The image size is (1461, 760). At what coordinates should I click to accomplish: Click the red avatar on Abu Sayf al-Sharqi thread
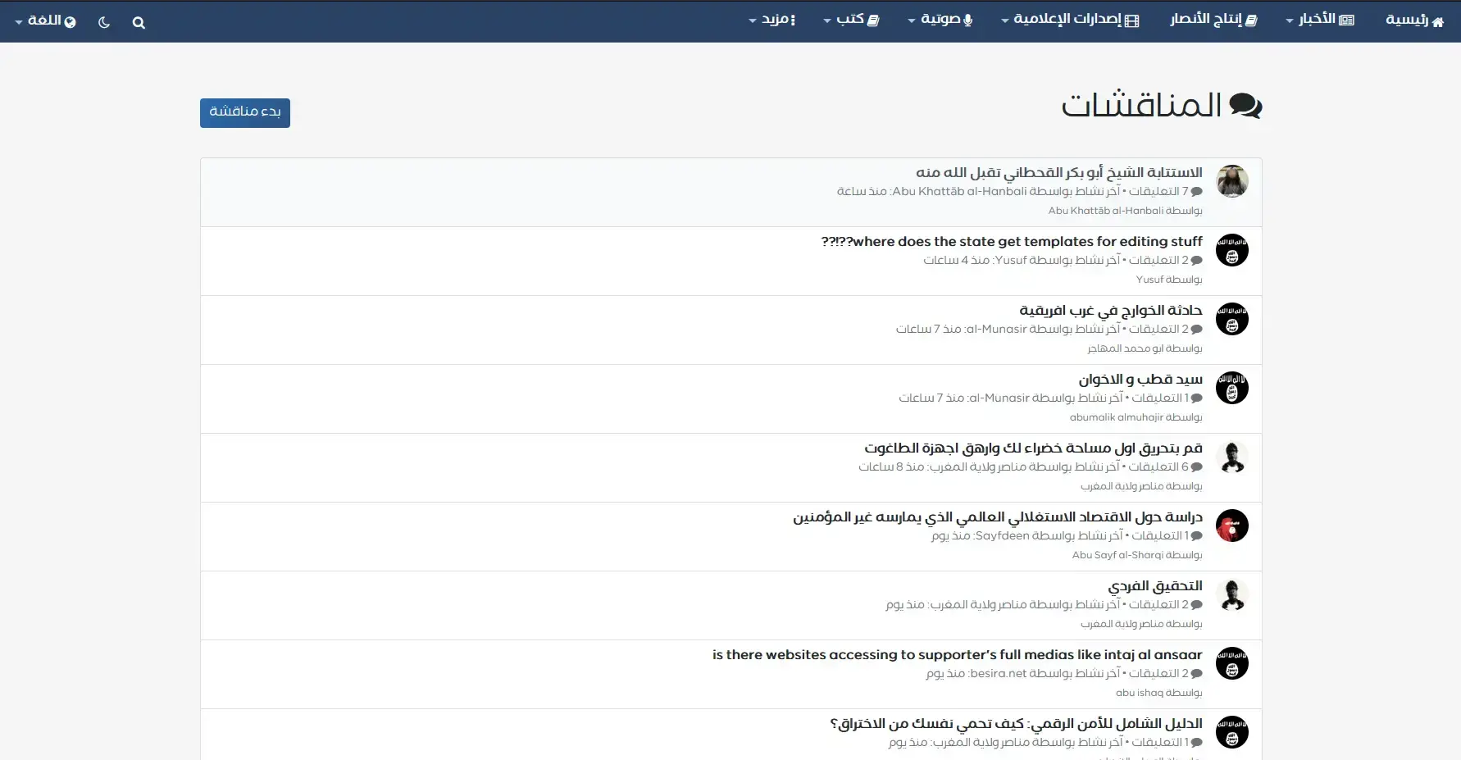point(1231,526)
